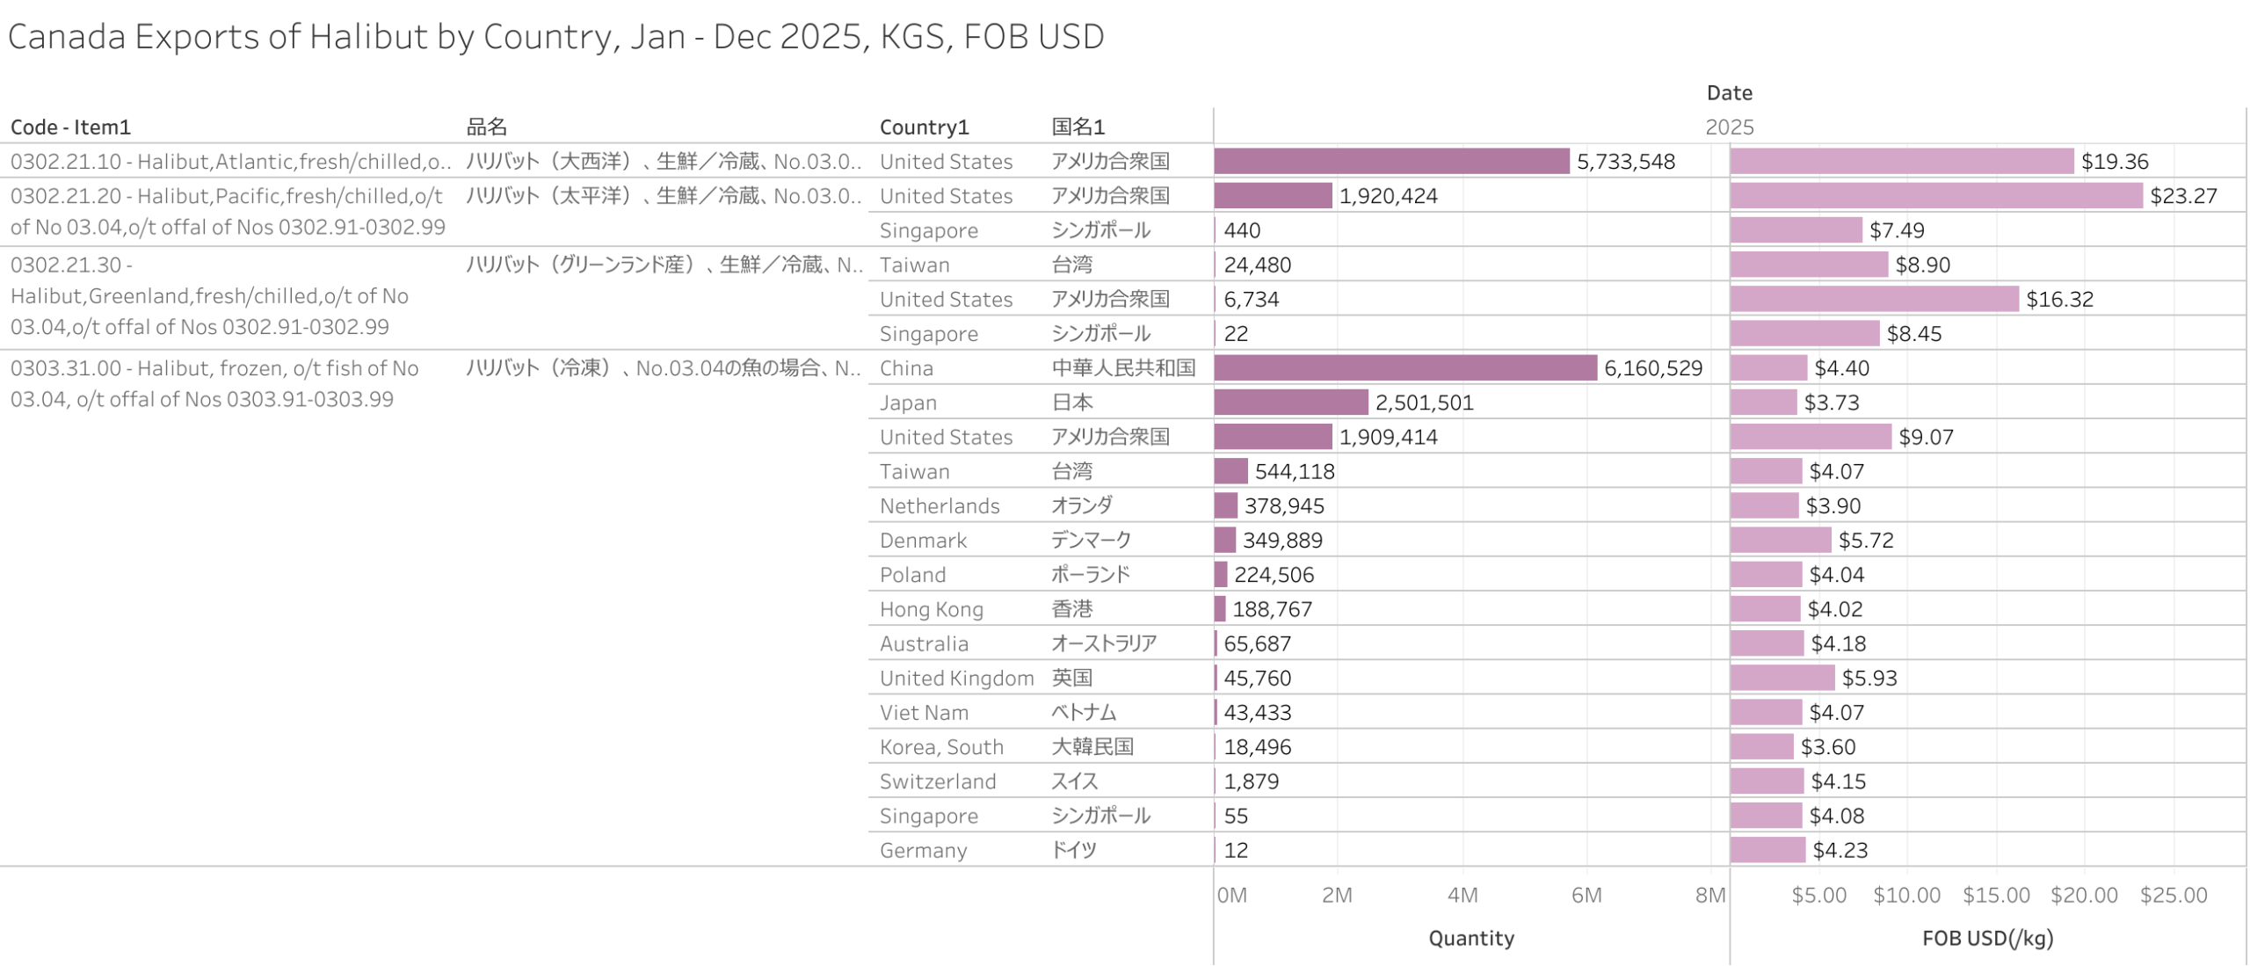Viewport: 2250px width, 966px height.
Task: Select the United Kingdom country label
Action: [x=955, y=678]
